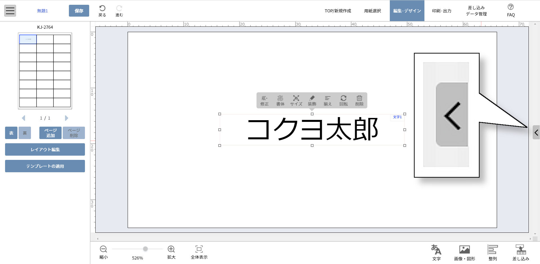
Task: Switch to the 裏 back side
Action: (24, 133)
